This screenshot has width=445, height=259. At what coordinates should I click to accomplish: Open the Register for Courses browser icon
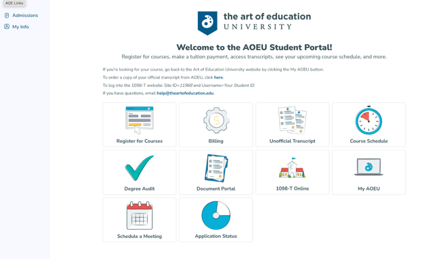pyautogui.click(x=140, y=121)
